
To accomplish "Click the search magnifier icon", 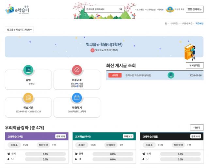I will click(x=121, y=9).
